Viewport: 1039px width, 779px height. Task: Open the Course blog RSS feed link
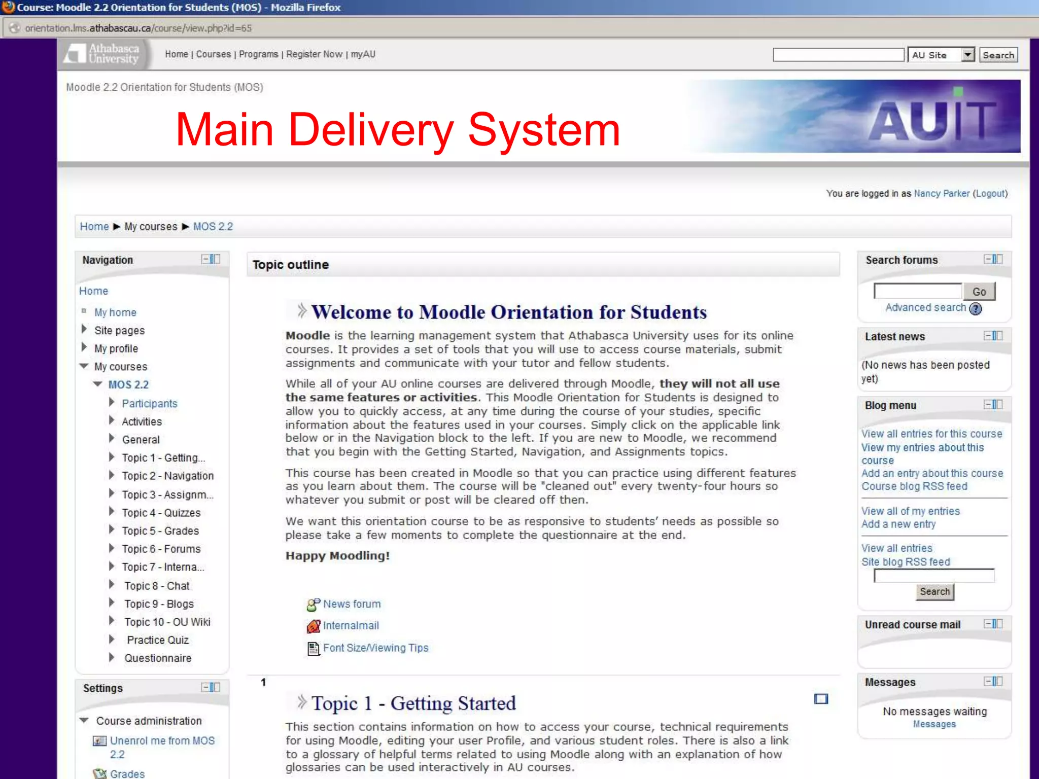click(x=914, y=486)
